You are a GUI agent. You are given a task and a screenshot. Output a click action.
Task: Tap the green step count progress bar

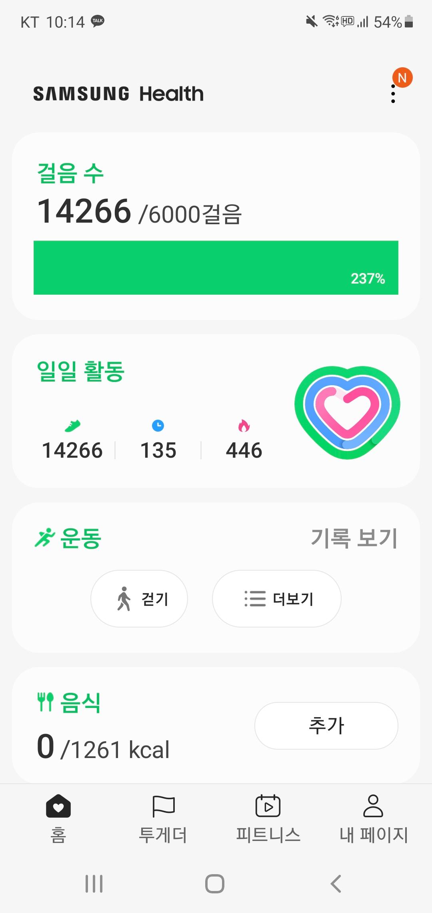point(216,267)
